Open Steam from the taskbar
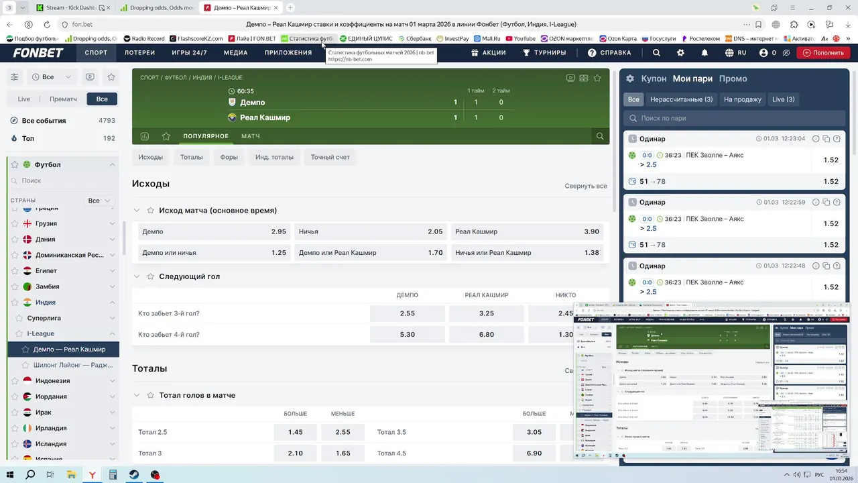The width and height of the screenshot is (858, 483). [134, 475]
